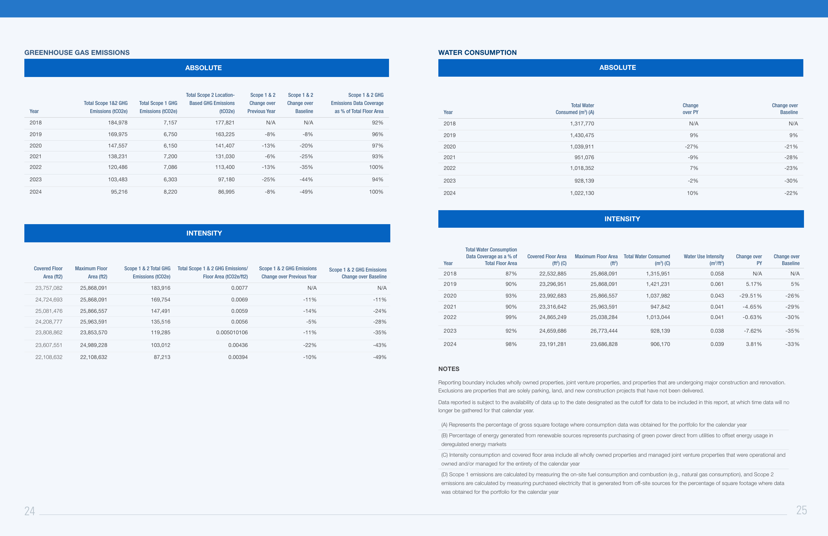Select the maximum floor area 26,773,444
Image resolution: width=828 pixels, height=536 pixels.
pyautogui.click(x=604, y=331)
